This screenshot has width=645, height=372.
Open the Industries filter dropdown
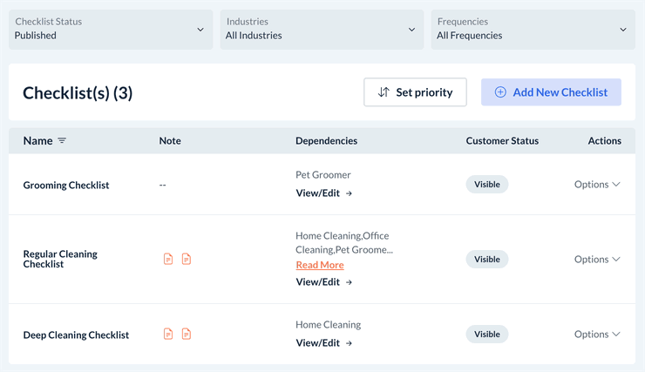click(x=321, y=29)
